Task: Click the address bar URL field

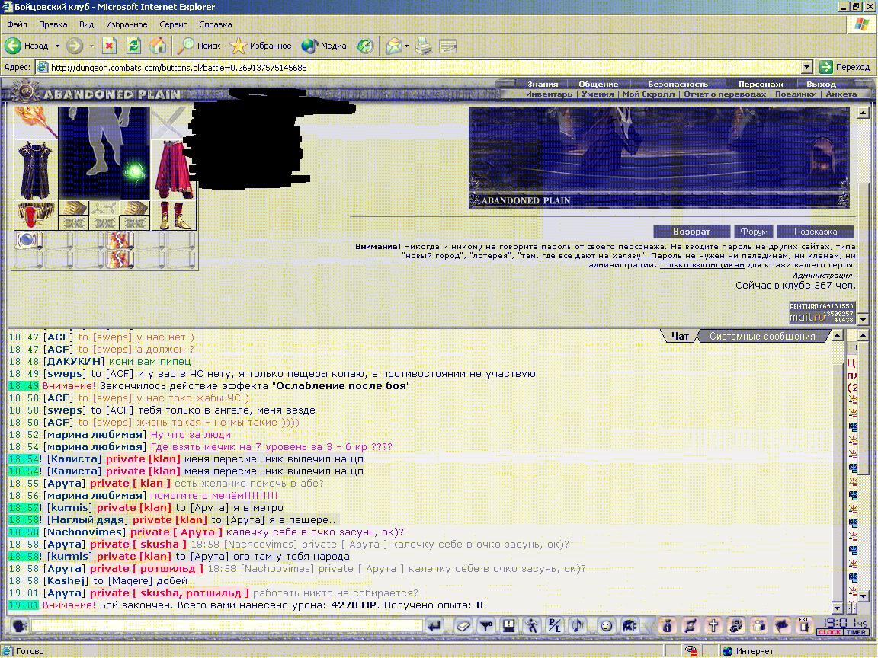Action: click(425, 67)
